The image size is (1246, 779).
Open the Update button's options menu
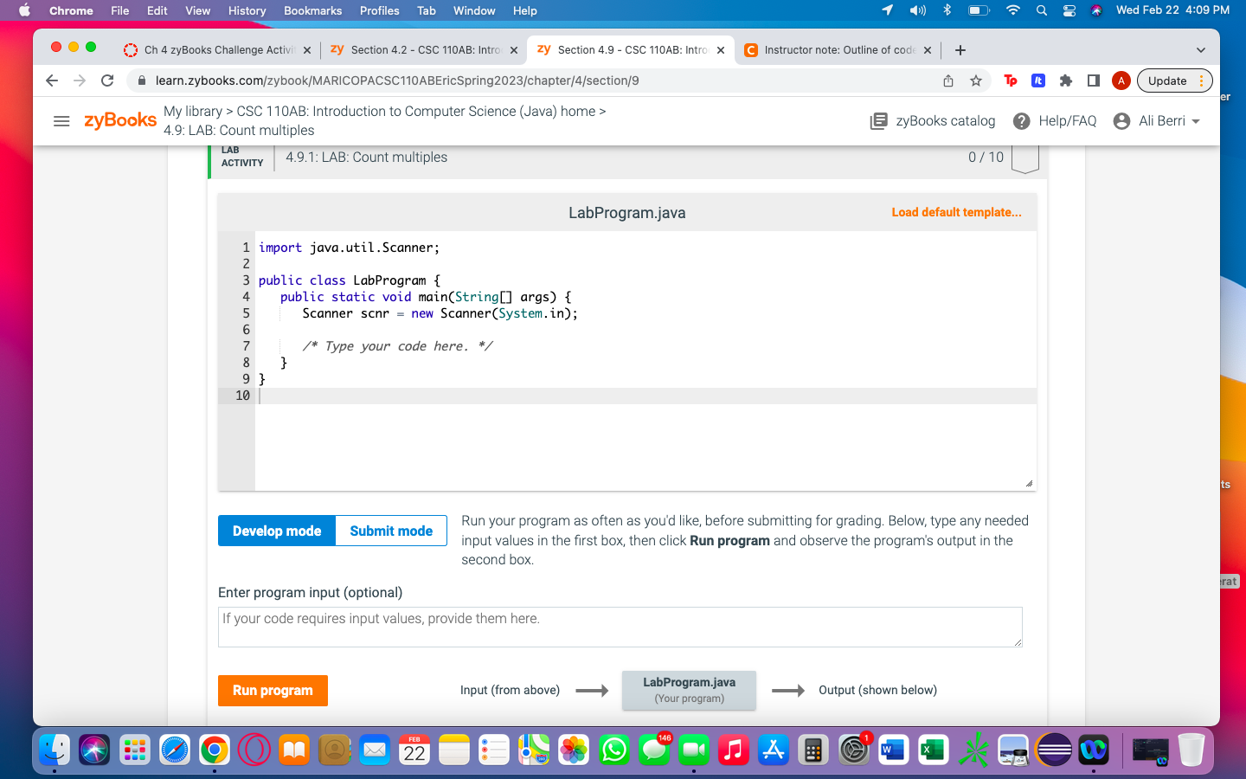pos(1199,80)
